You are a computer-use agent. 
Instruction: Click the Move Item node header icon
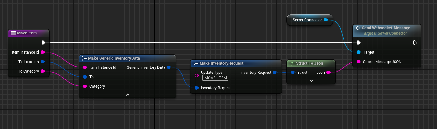tap(13, 33)
